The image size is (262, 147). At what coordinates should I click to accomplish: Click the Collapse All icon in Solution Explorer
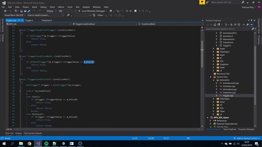[x=235, y=24]
